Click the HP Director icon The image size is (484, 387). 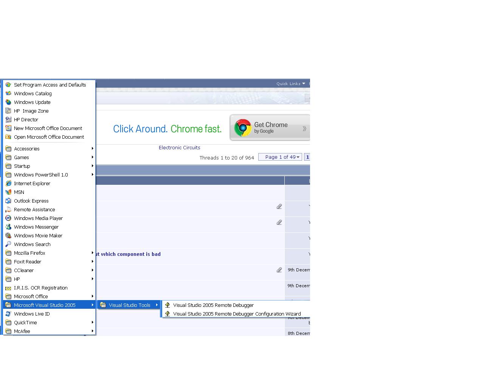[x=8, y=119]
